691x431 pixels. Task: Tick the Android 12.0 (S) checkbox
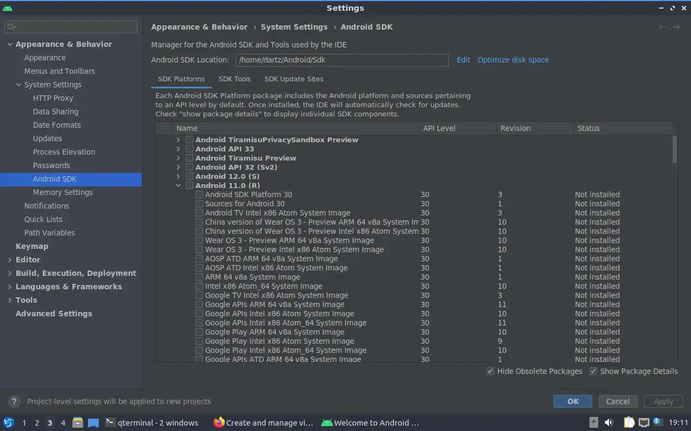coord(189,176)
